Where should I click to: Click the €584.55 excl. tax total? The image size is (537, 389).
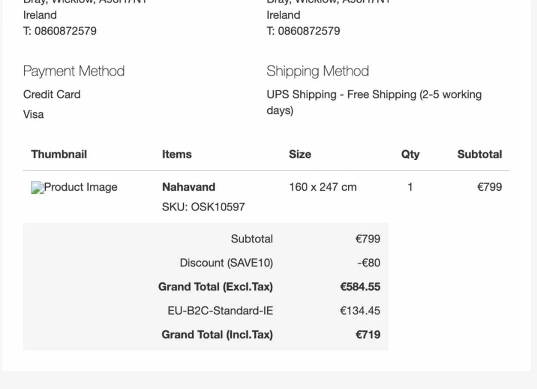point(360,287)
